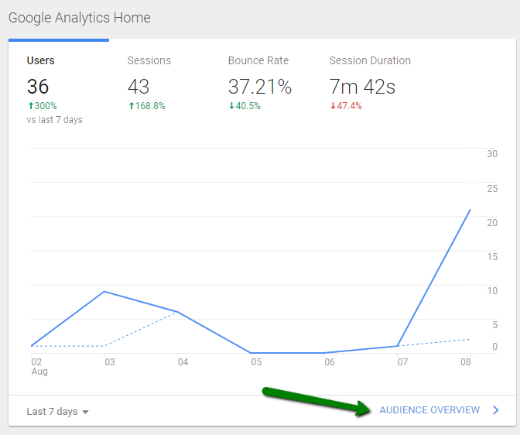Click the Bounce Rate value 37.21%

pyautogui.click(x=260, y=87)
